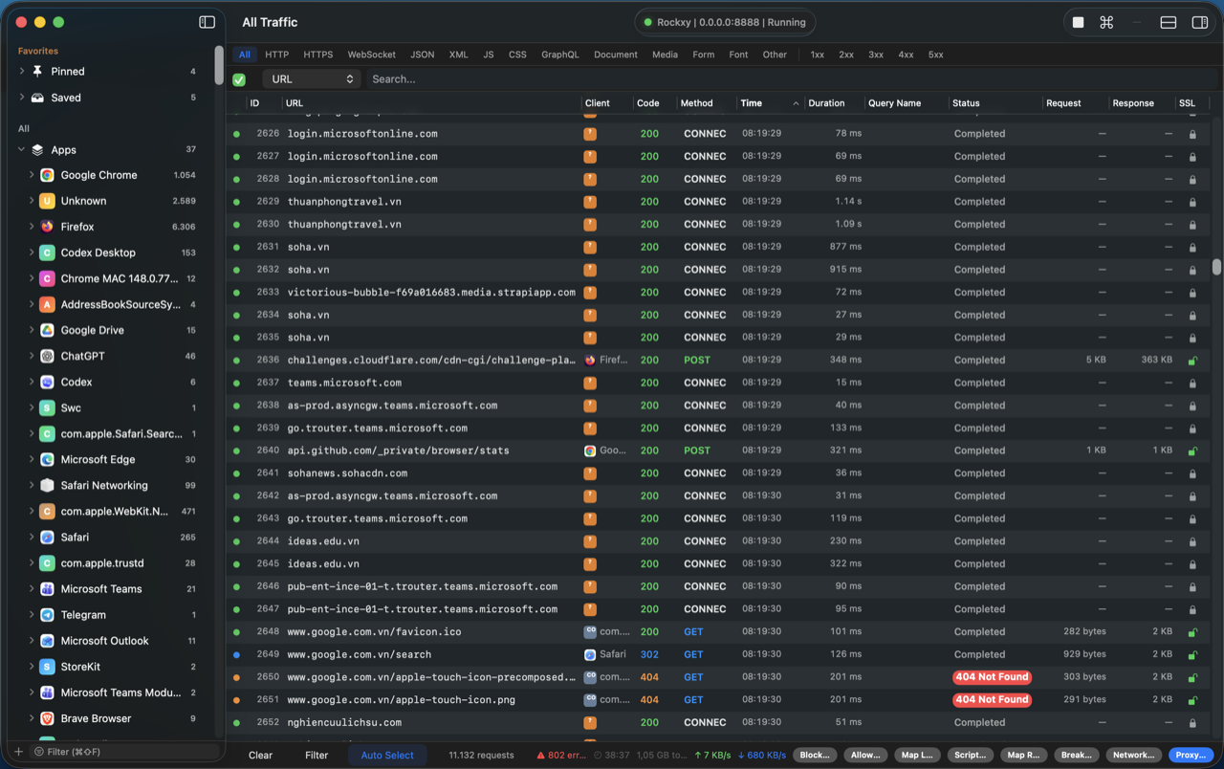Toggle the Scripting button

[x=970, y=755]
